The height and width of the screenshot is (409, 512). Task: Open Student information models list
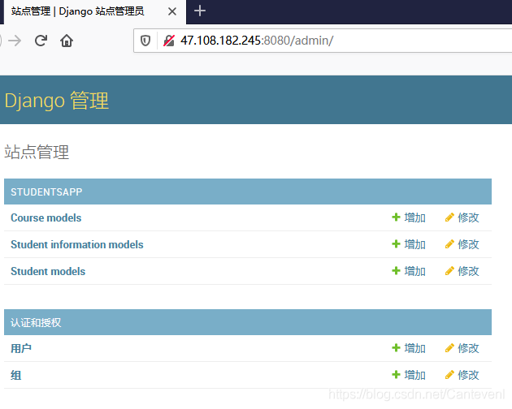(77, 244)
